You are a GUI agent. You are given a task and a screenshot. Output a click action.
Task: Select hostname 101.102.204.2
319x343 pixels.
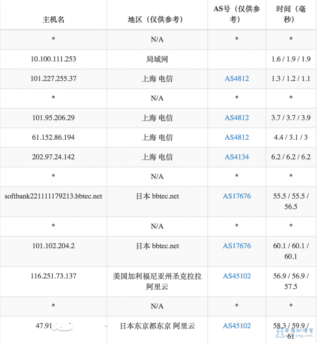(54, 246)
